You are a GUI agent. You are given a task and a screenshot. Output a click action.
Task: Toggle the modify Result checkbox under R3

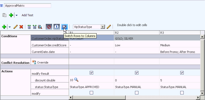(x=182, y=73)
